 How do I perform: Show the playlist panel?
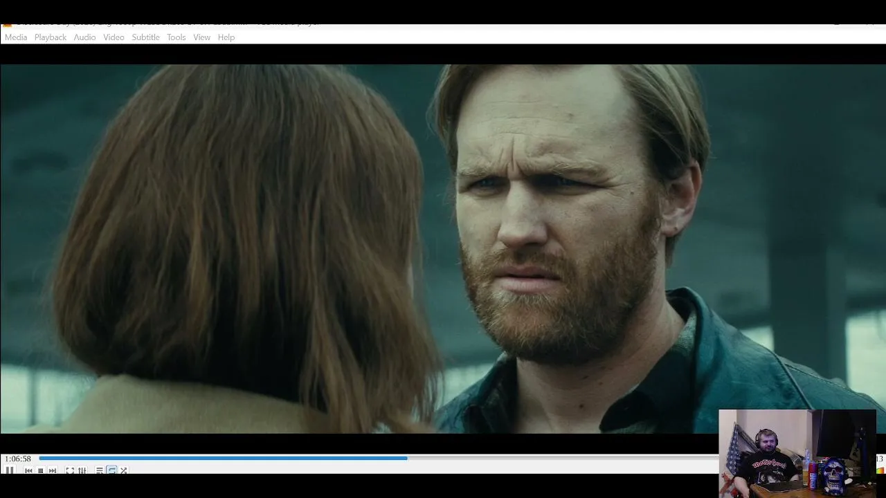[x=100, y=470]
